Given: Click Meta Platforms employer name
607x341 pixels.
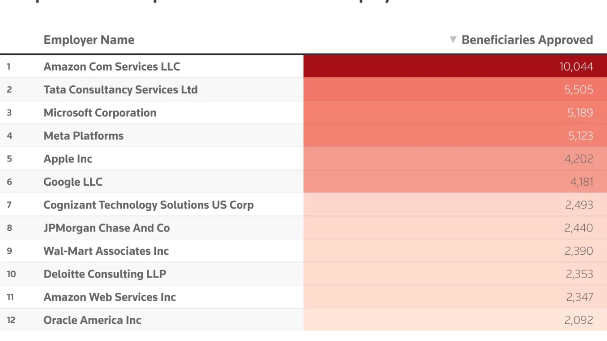Looking at the screenshot, I should 83,136.
